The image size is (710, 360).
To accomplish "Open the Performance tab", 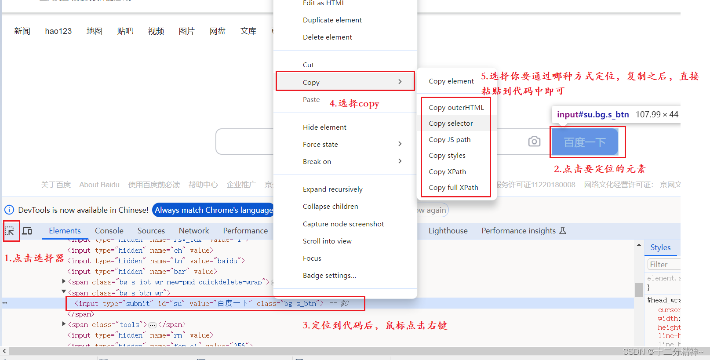I will (245, 231).
